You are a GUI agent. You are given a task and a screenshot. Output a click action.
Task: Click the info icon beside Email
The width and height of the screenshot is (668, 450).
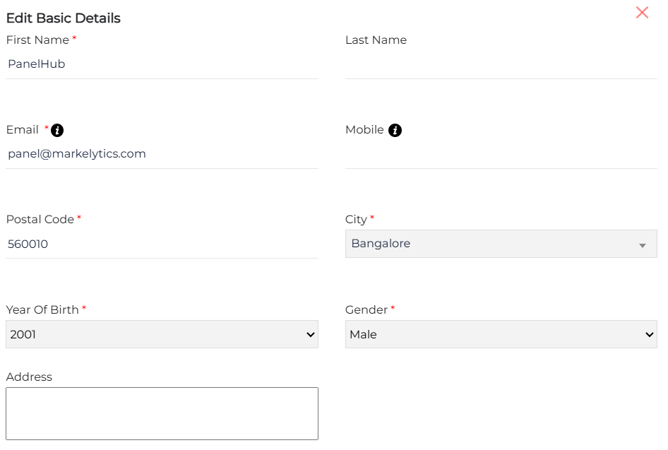point(57,130)
